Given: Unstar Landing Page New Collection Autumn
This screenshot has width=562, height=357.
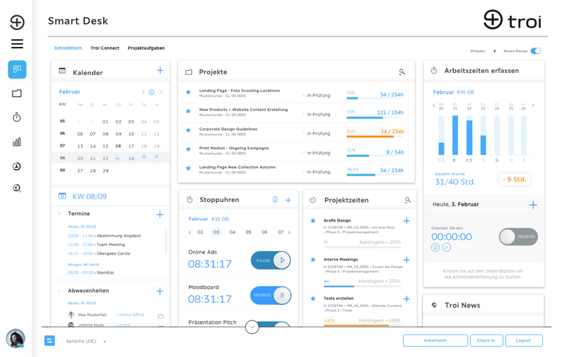Looking at the screenshot, I should point(188,168).
